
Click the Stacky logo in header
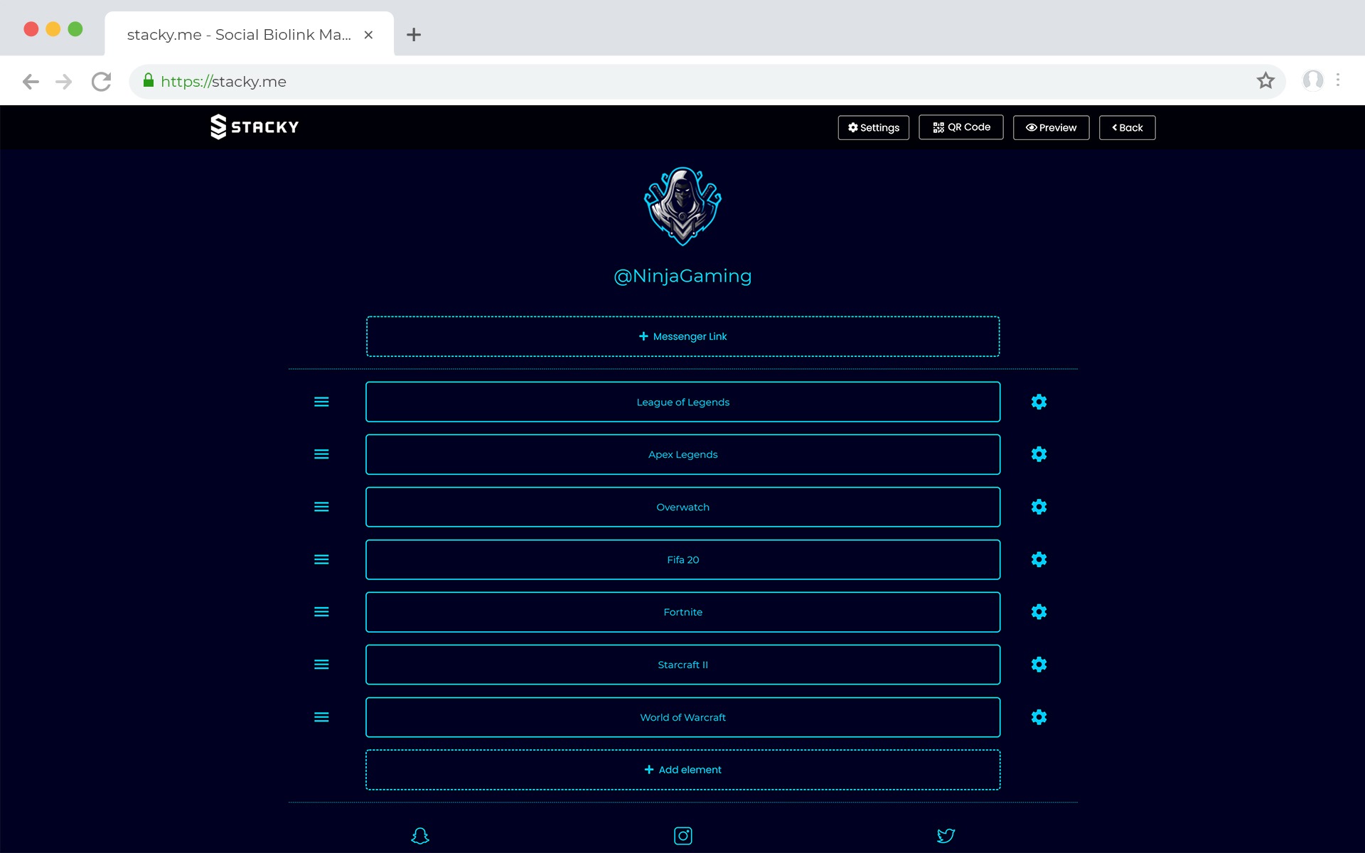[255, 127]
